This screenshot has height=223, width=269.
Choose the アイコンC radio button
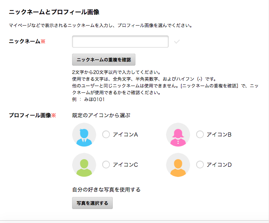[106, 165]
